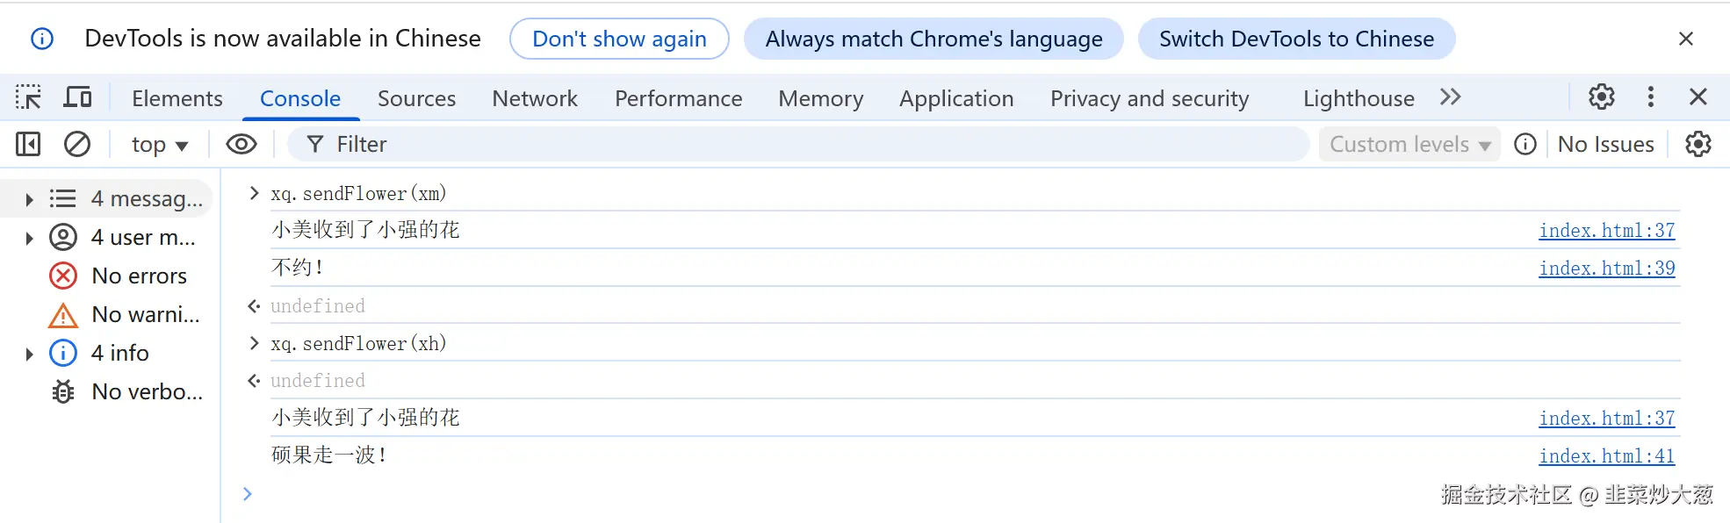Image resolution: width=1730 pixels, height=523 pixels.
Task: Open the top context selector dropdown
Action: tap(159, 145)
